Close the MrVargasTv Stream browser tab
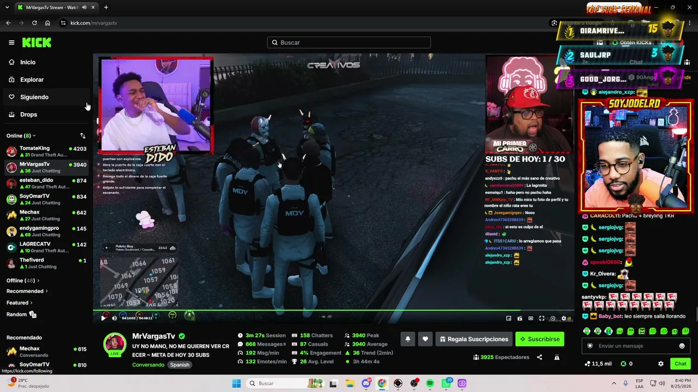 click(x=93, y=8)
